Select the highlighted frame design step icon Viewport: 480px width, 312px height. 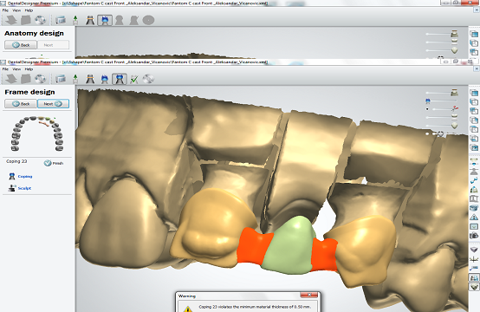pos(120,79)
